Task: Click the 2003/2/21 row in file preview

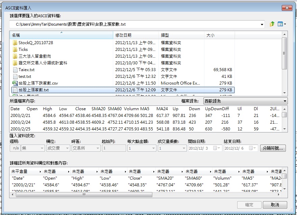Action: [145, 116]
